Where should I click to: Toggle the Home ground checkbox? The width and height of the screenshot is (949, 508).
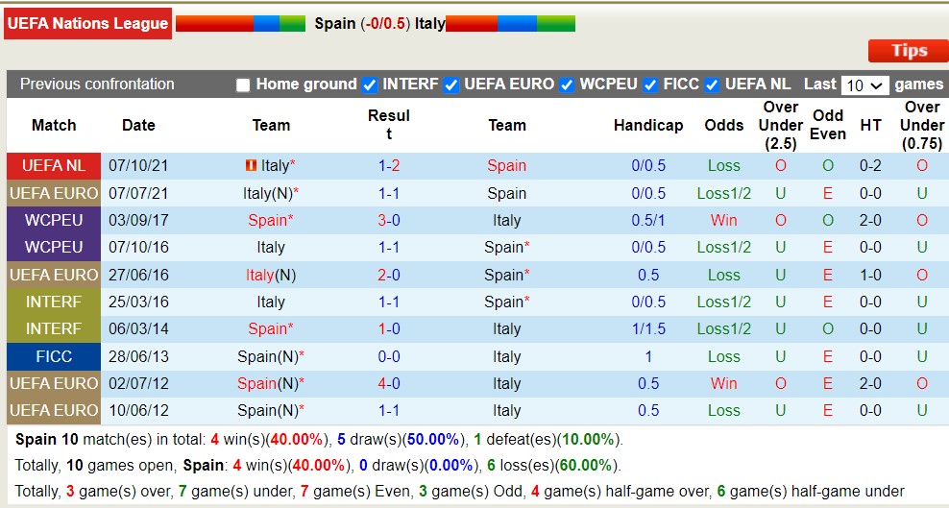pyautogui.click(x=243, y=85)
